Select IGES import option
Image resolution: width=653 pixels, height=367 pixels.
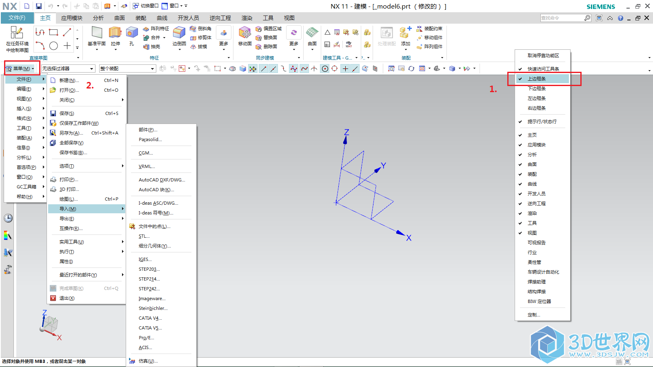pos(162,259)
